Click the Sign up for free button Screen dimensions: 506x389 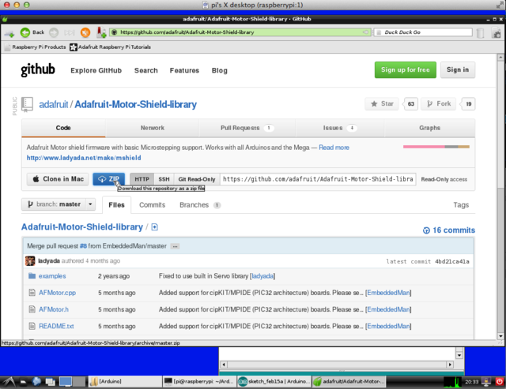404,69
